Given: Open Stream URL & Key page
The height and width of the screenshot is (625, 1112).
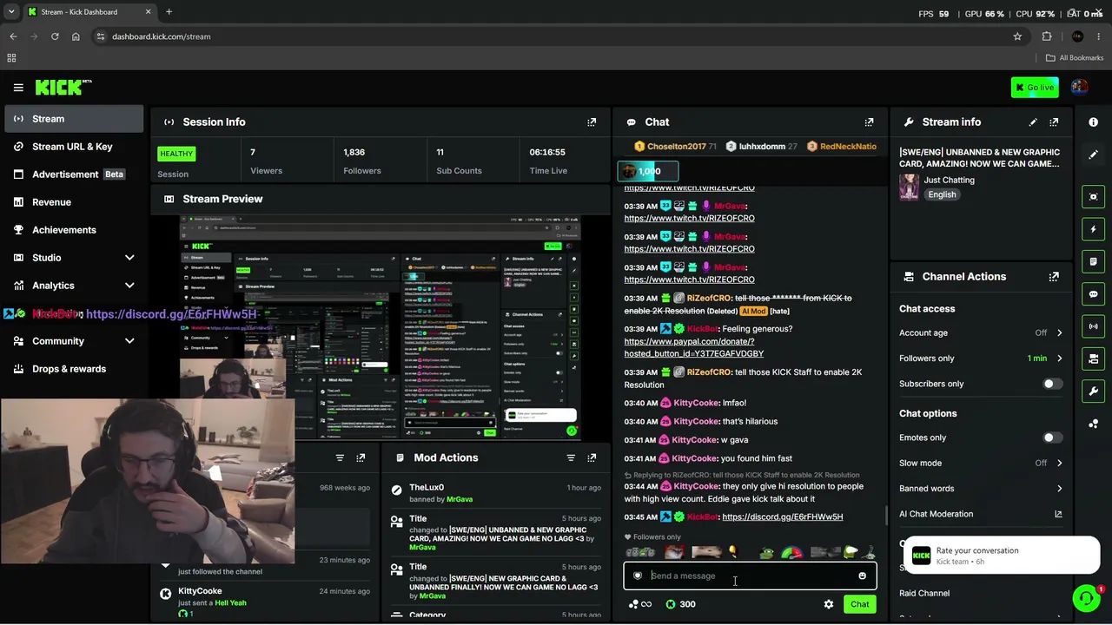Looking at the screenshot, I should point(74,147).
